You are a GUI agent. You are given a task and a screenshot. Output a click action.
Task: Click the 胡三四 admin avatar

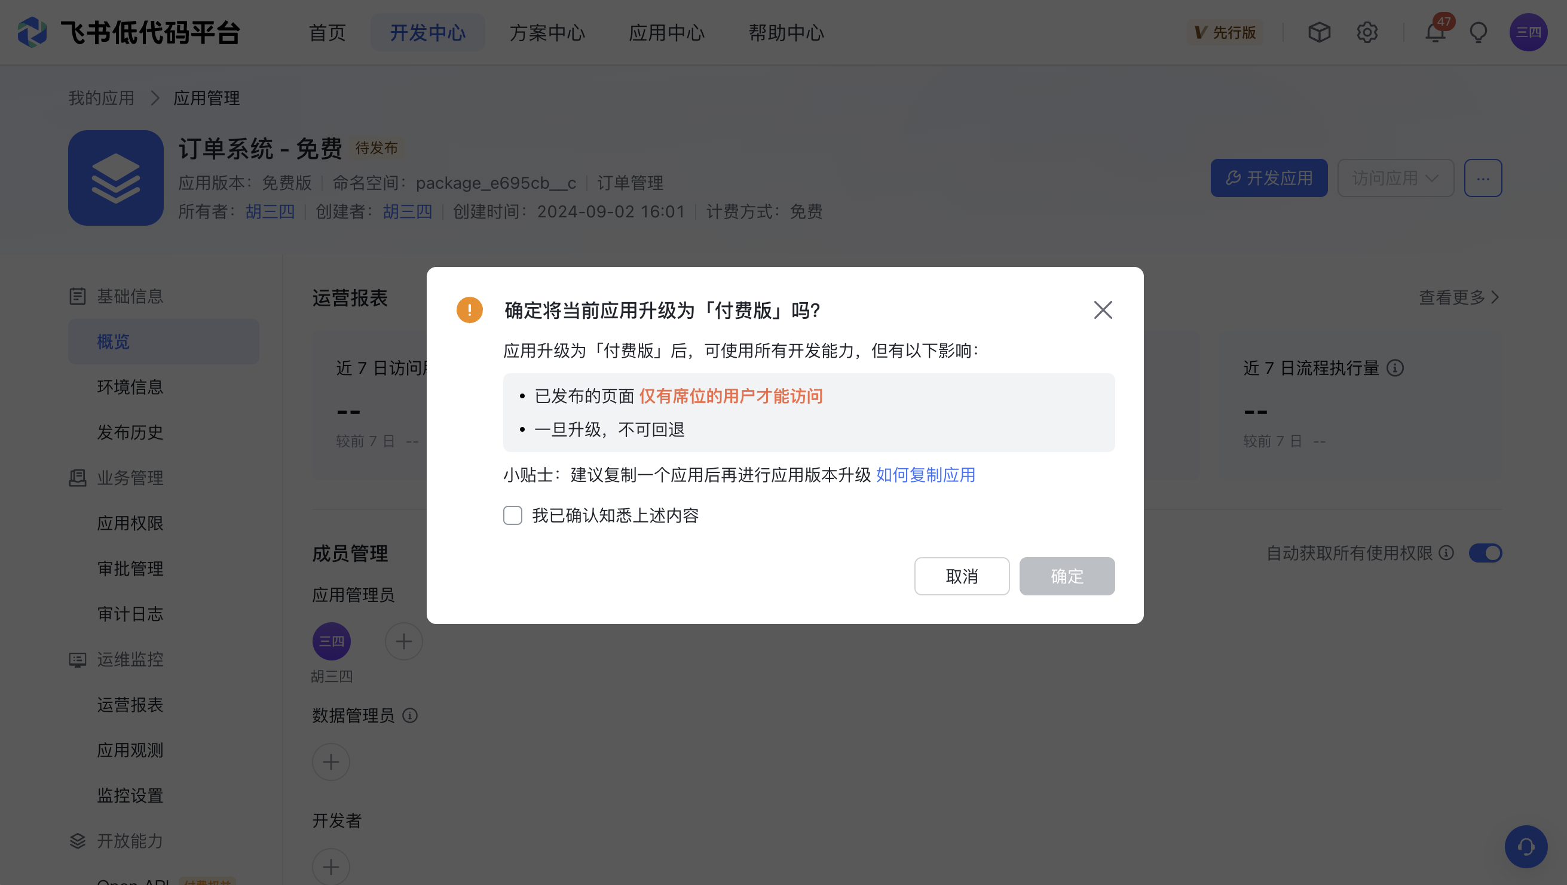[331, 641]
